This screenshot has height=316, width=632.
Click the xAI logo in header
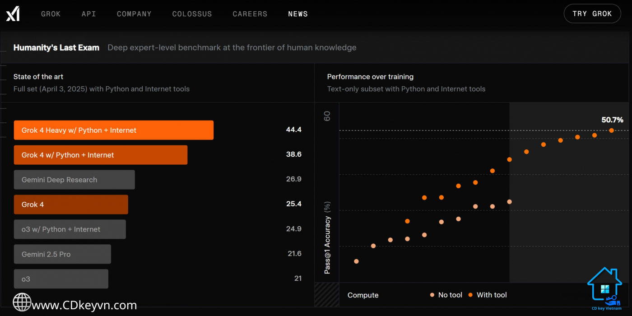pyautogui.click(x=13, y=14)
